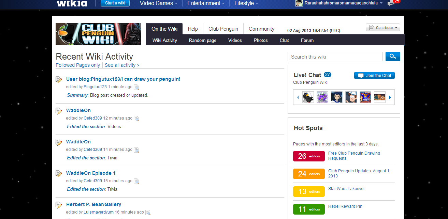Filter activity to Followed Pages only
Viewport: 448px width, 219px height.
[x=78, y=65]
